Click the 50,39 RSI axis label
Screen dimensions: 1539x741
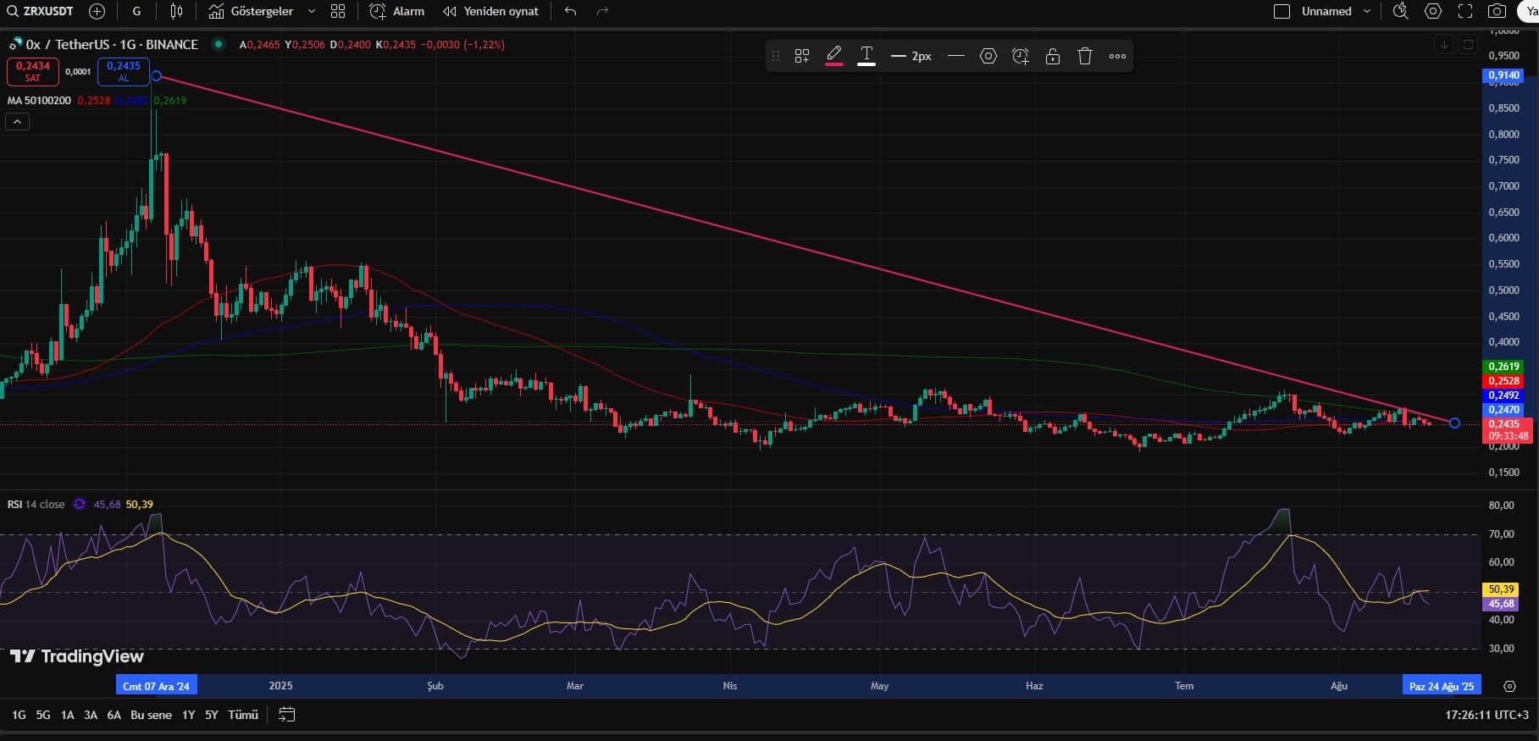(x=1500, y=589)
